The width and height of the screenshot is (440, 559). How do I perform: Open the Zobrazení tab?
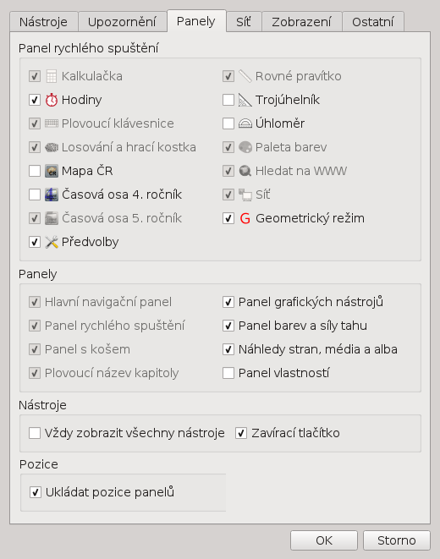[301, 22]
